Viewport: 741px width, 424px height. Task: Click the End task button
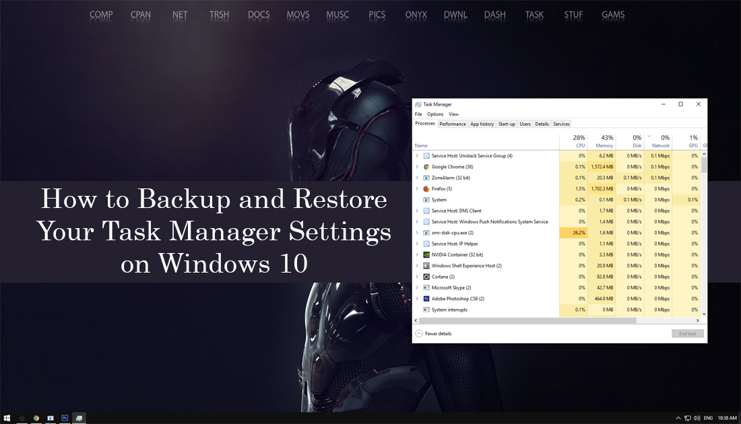pos(688,334)
